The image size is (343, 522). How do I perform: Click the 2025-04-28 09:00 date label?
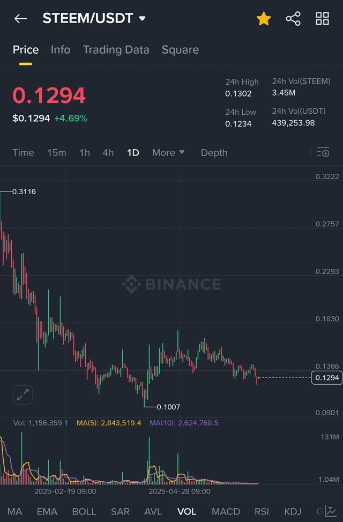180,491
